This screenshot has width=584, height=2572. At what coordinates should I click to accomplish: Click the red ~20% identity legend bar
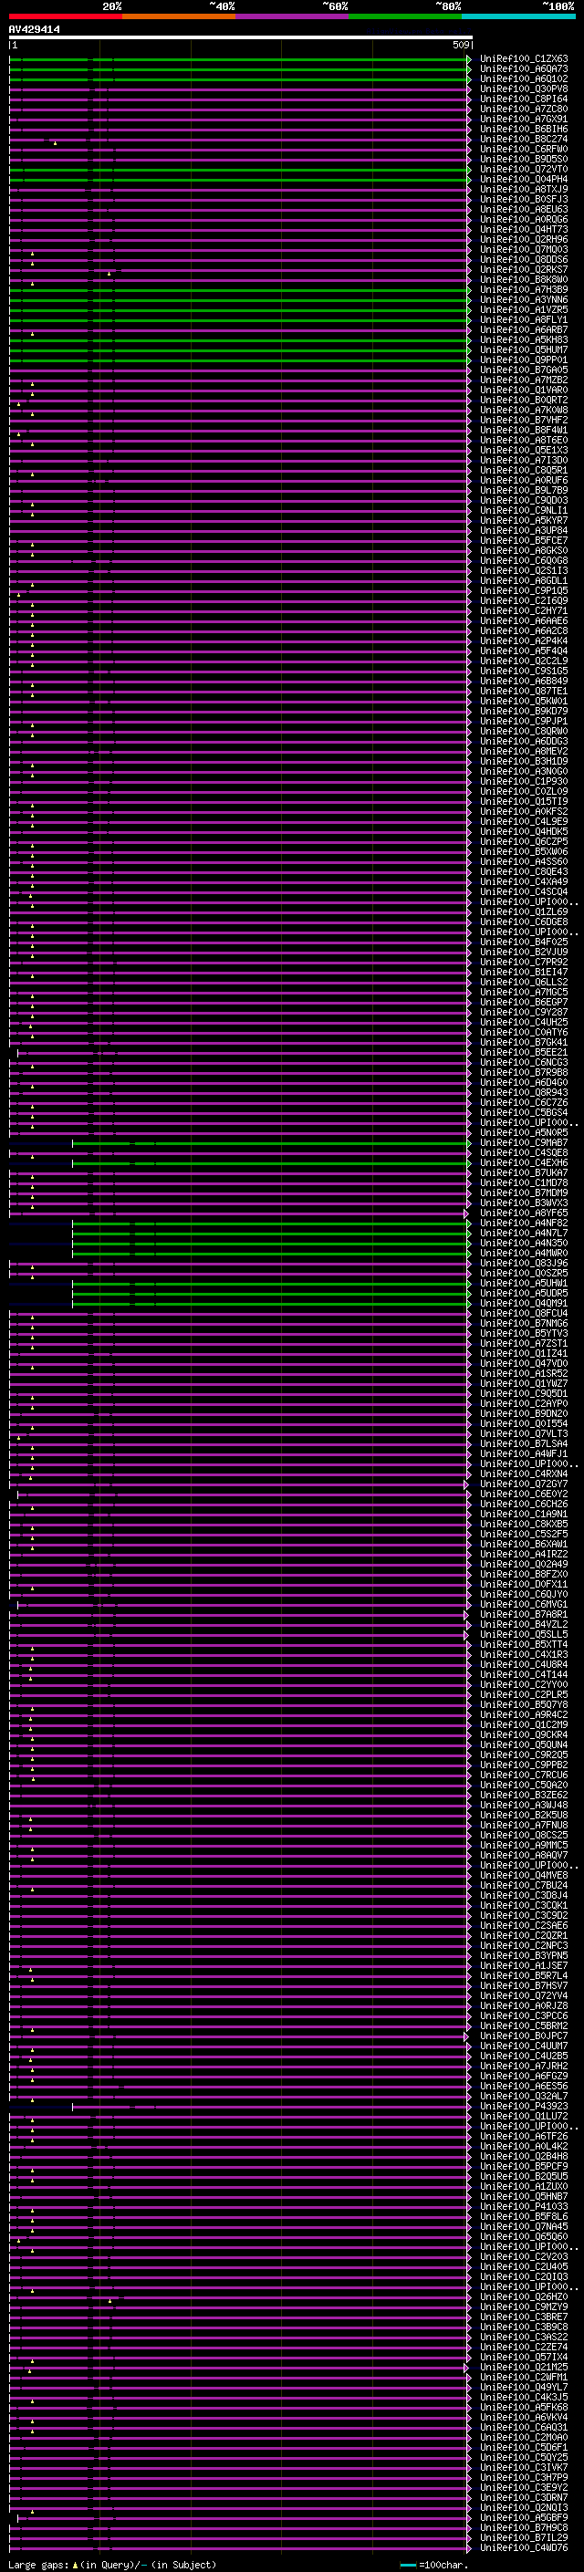[x=65, y=16]
